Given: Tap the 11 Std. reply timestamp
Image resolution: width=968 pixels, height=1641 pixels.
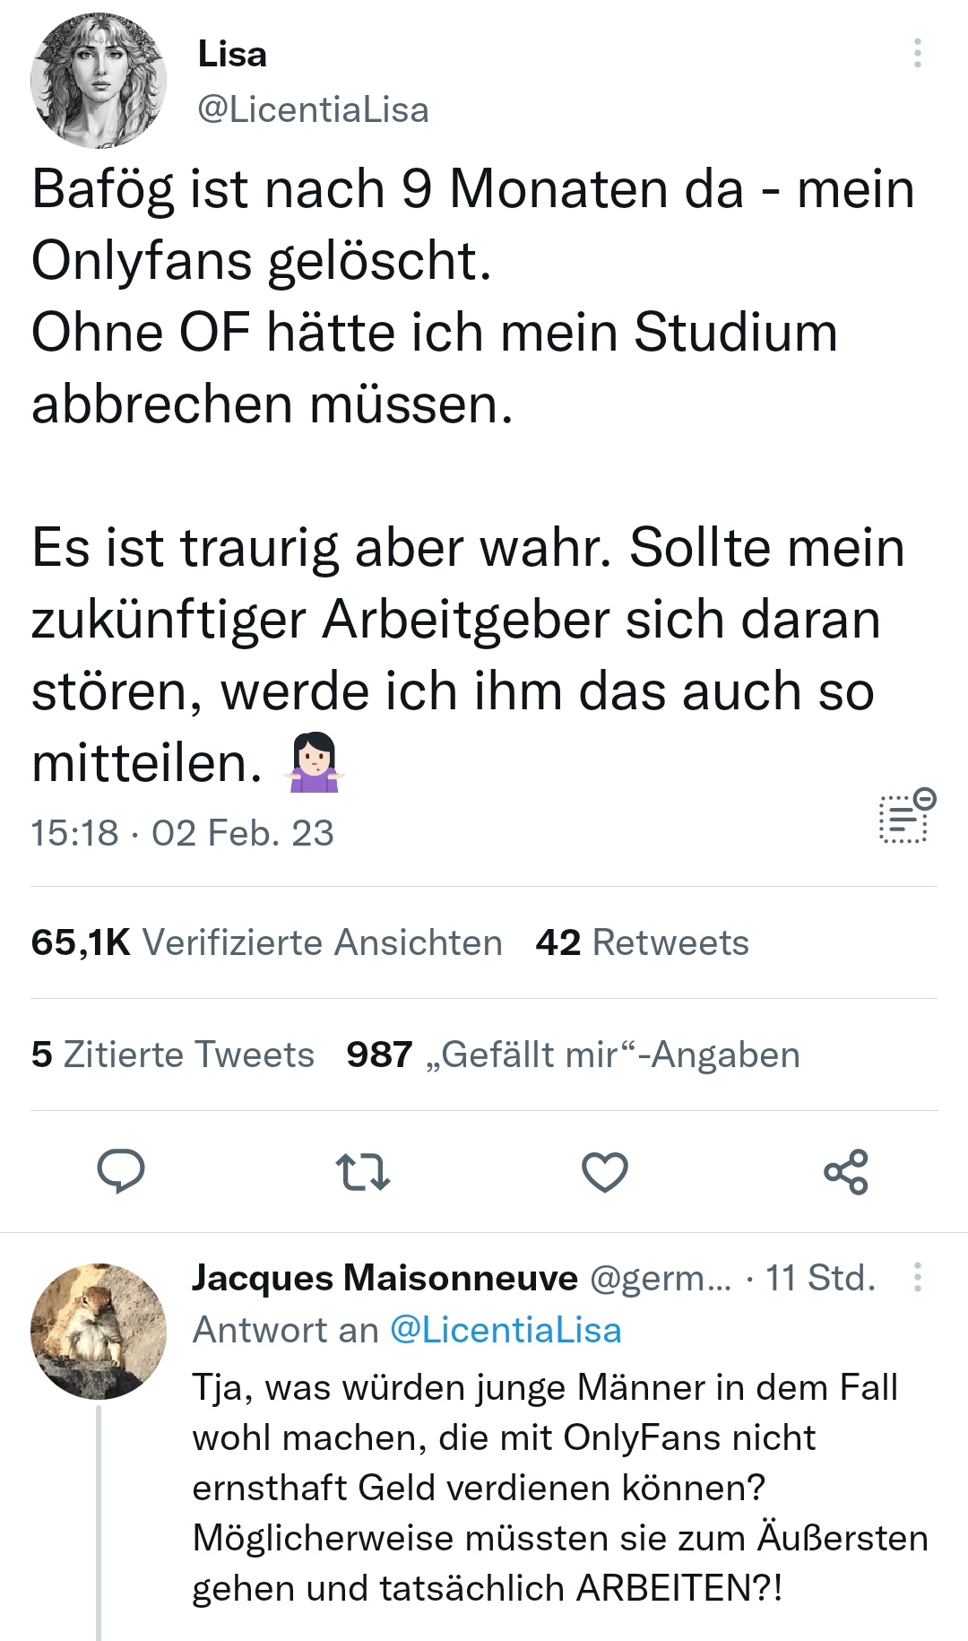Looking at the screenshot, I should coord(820,1278).
